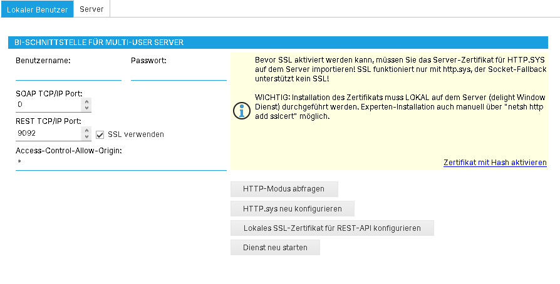
Task: Toggle the SSL verwenden checkbox
Action: pos(100,134)
